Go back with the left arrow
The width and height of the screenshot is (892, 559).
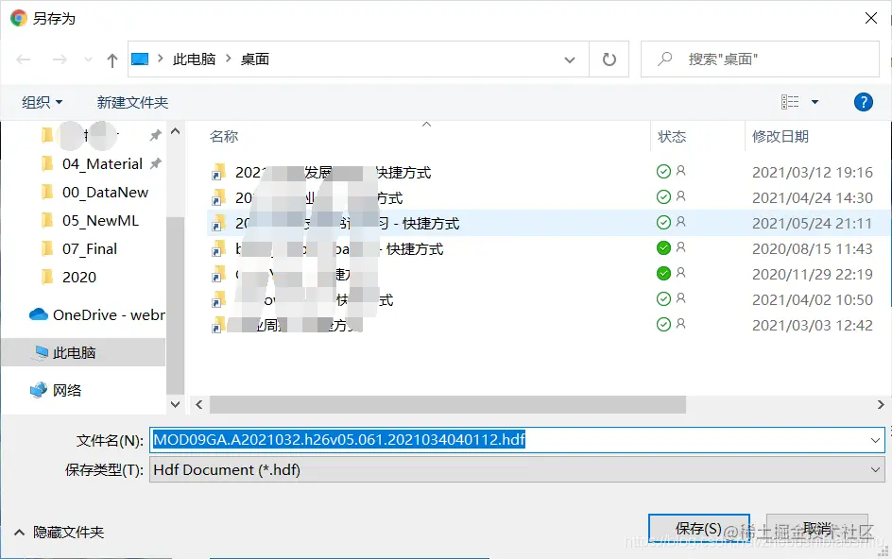[24, 59]
